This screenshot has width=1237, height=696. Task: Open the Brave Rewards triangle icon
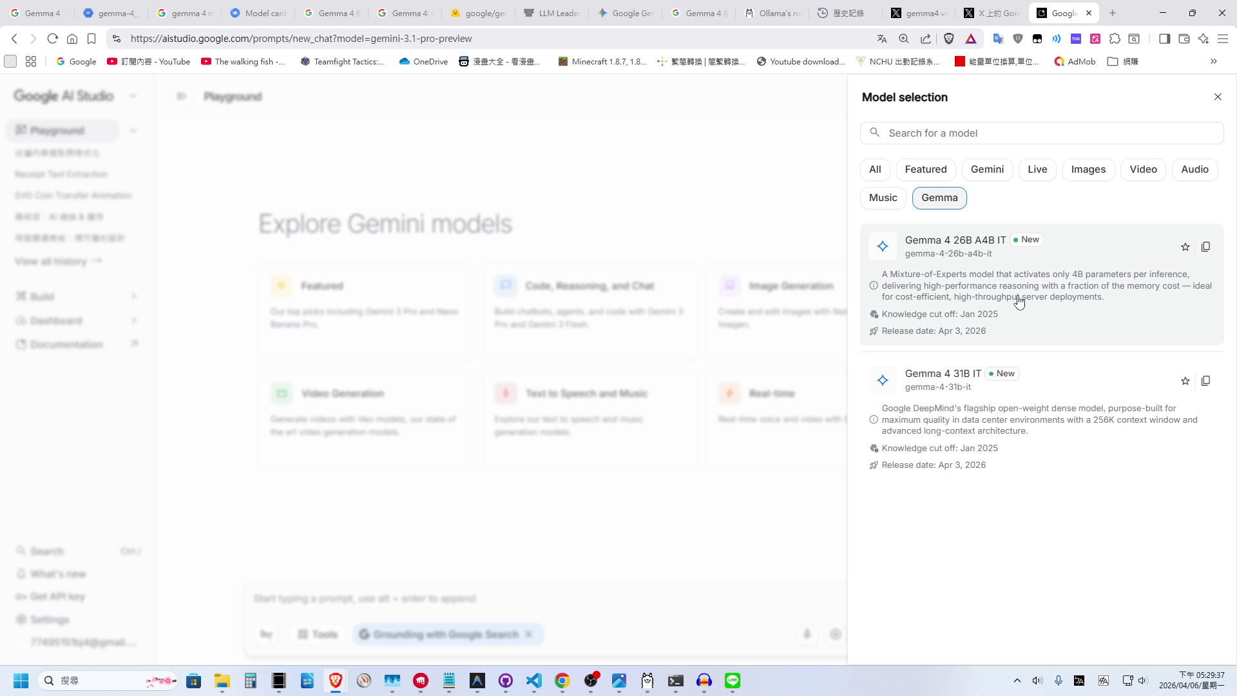[x=971, y=39]
